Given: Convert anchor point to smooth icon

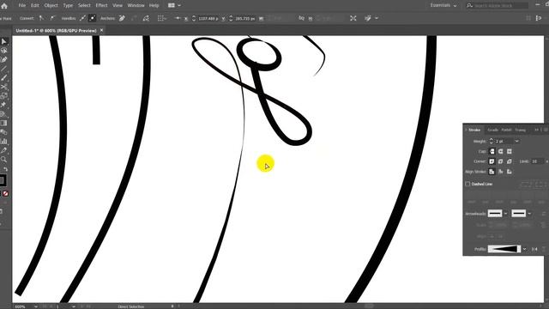Looking at the screenshot, I should coord(52,18).
